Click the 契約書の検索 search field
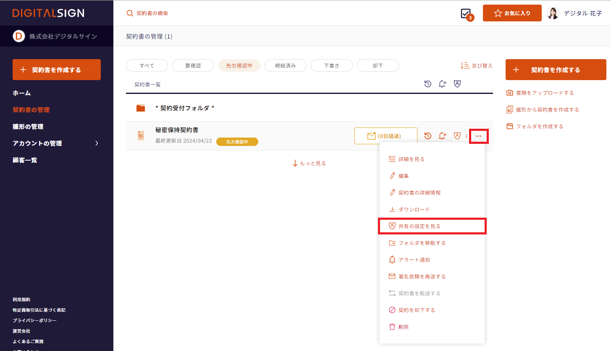The width and height of the screenshot is (611, 351). [152, 13]
